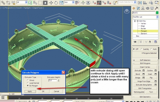160x102 pixels.
Task: Open the Motion command panel tab
Action: (x=147, y=8)
